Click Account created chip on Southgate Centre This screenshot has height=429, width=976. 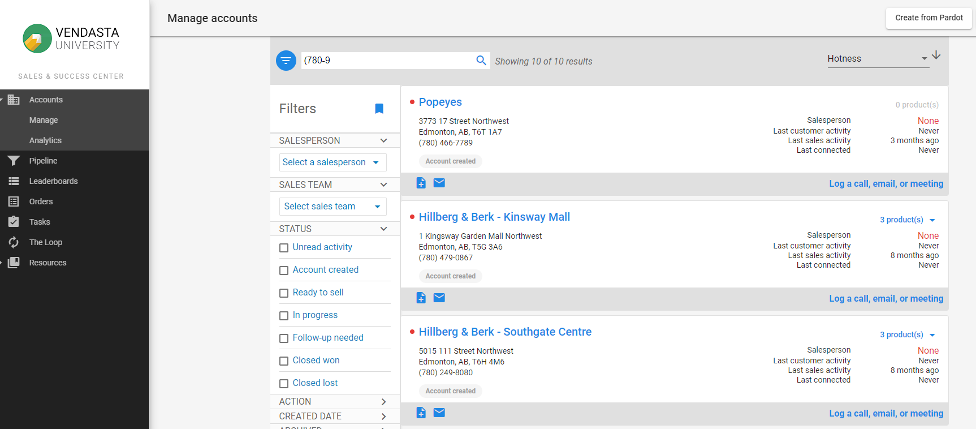451,391
